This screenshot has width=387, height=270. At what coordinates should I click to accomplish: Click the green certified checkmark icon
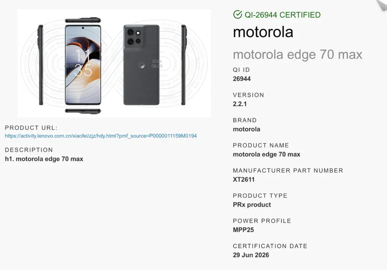pos(238,15)
